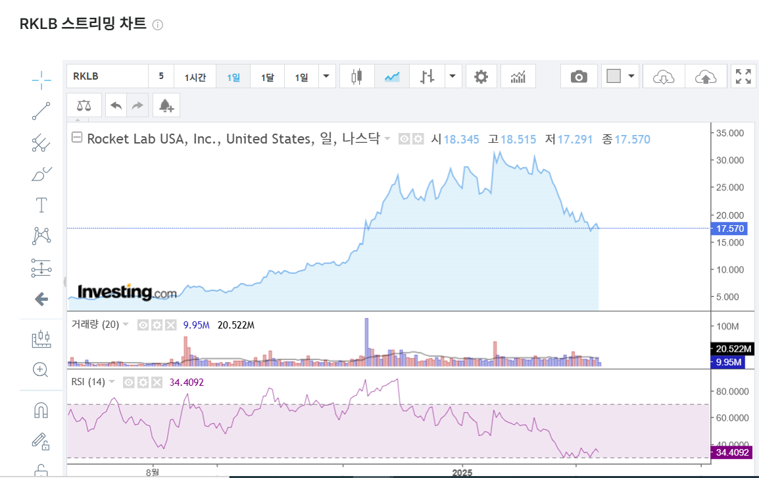Screen dimensions: 759x478
Task: Create a price alert with bell icon
Action: (166, 105)
